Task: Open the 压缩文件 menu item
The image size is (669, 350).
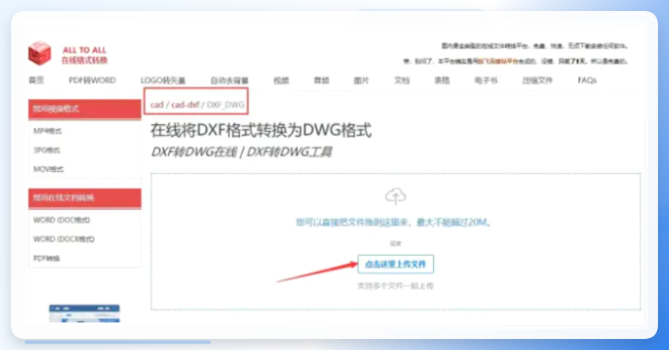Action: pos(537,80)
